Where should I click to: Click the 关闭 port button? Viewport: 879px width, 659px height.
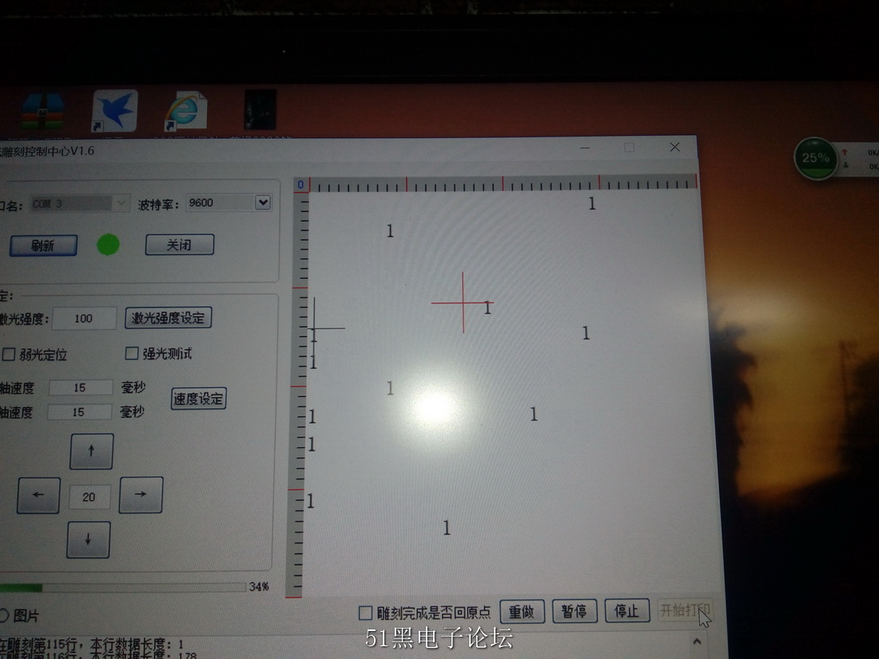point(179,244)
